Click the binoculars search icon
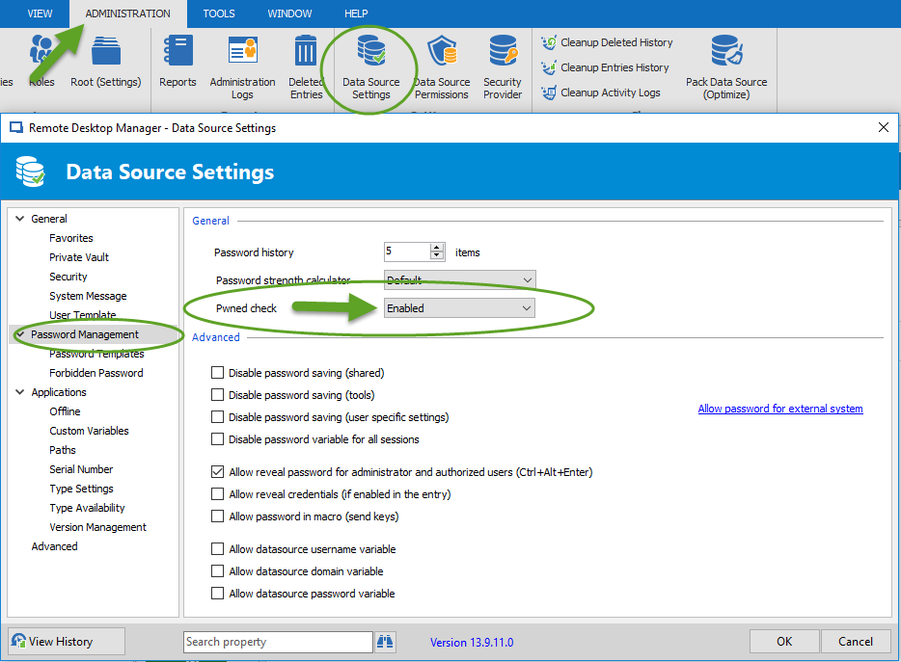 click(x=386, y=642)
